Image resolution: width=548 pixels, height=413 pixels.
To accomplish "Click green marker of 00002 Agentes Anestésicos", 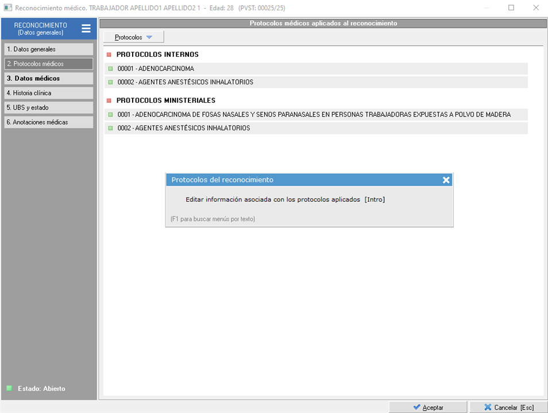I will pyautogui.click(x=111, y=82).
